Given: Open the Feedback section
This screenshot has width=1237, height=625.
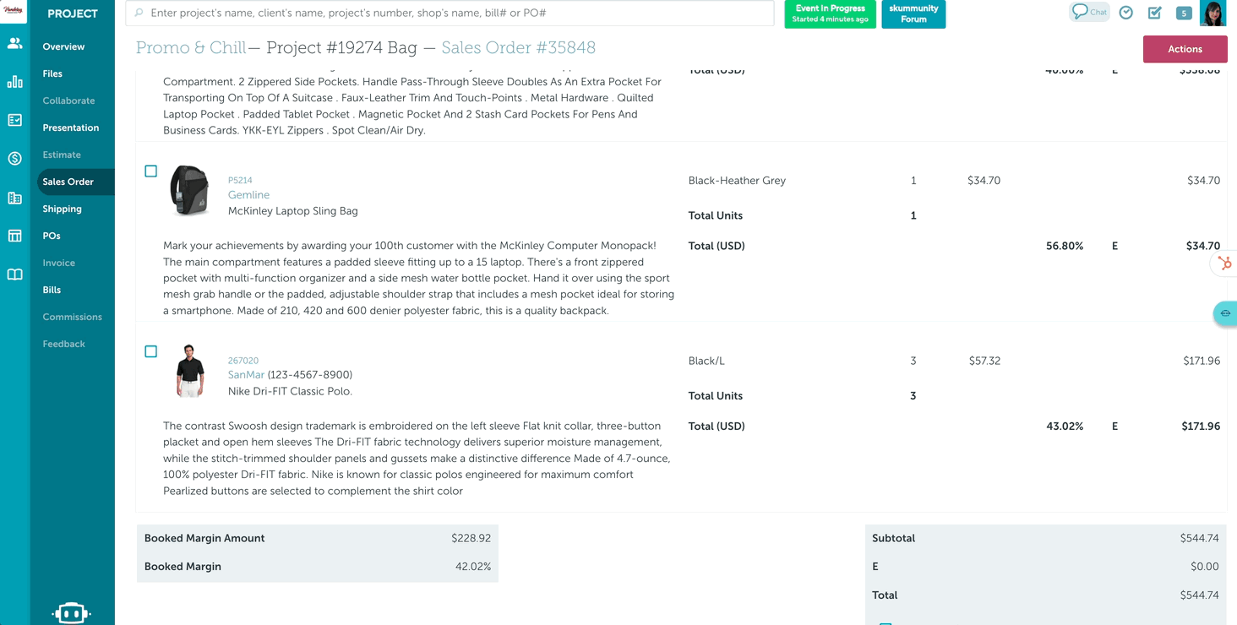Looking at the screenshot, I should [63, 344].
